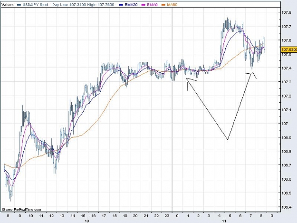Click hour 4 on the time axis
Image resolution: width=297 pixels, height=223 pixels.
[220, 216]
